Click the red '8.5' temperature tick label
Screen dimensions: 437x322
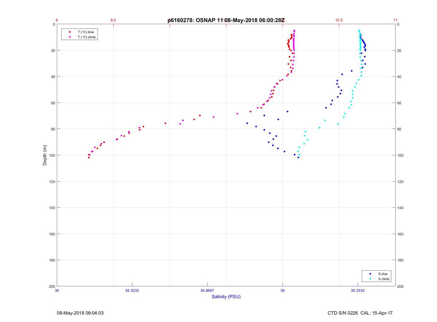click(113, 20)
